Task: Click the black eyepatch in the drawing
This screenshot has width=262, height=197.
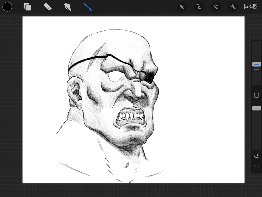Action: (148, 76)
